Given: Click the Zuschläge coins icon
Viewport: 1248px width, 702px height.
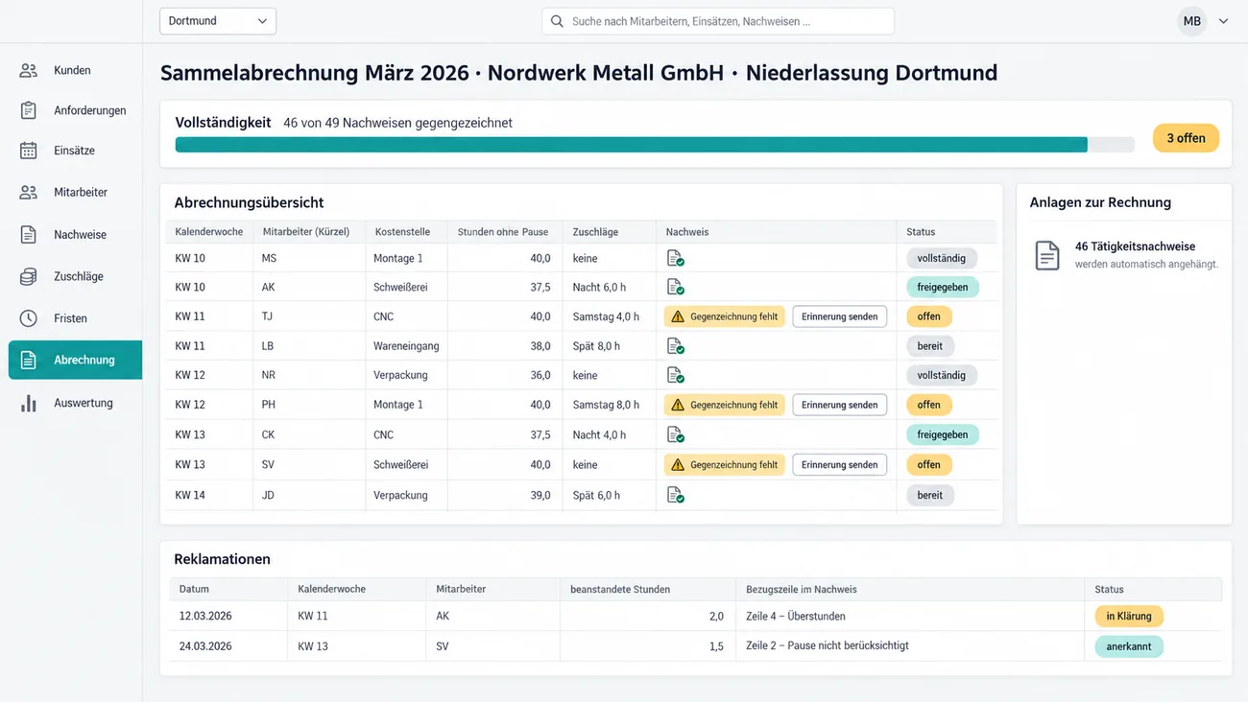Looking at the screenshot, I should pyautogui.click(x=29, y=276).
